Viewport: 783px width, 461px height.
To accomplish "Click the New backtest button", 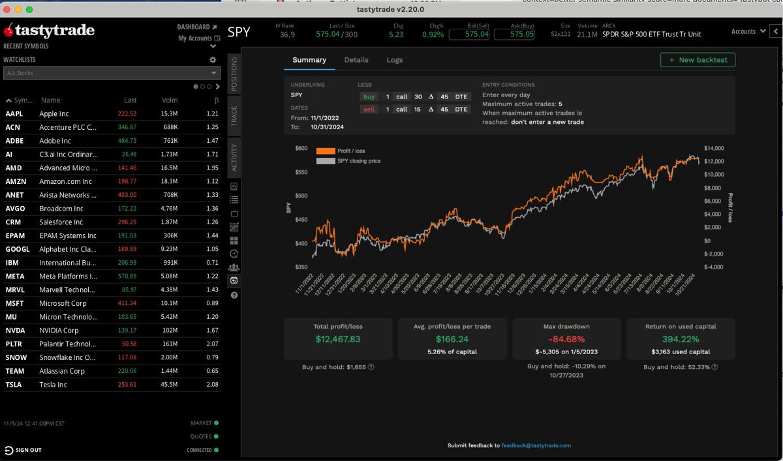I will tap(698, 59).
